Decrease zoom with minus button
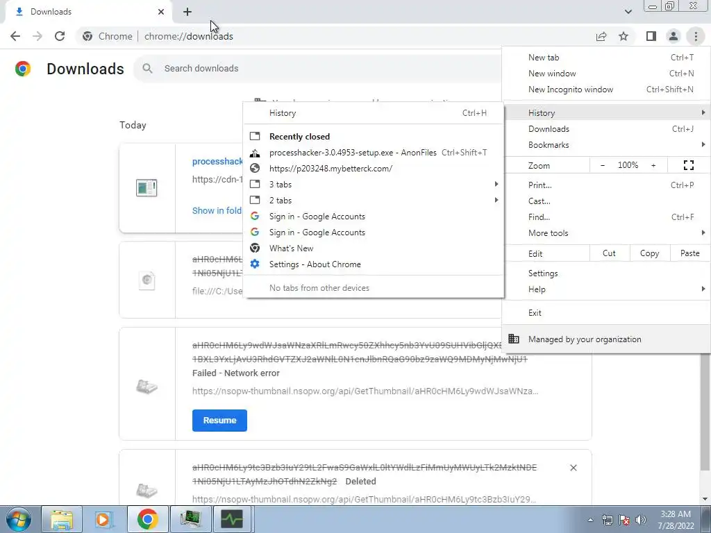This screenshot has height=533, width=711. click(602, 165)
